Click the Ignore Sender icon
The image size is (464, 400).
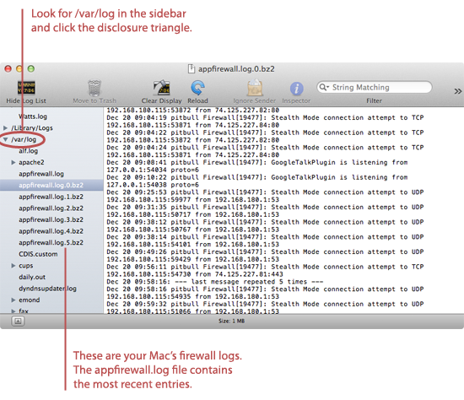(x=255, y=88)
